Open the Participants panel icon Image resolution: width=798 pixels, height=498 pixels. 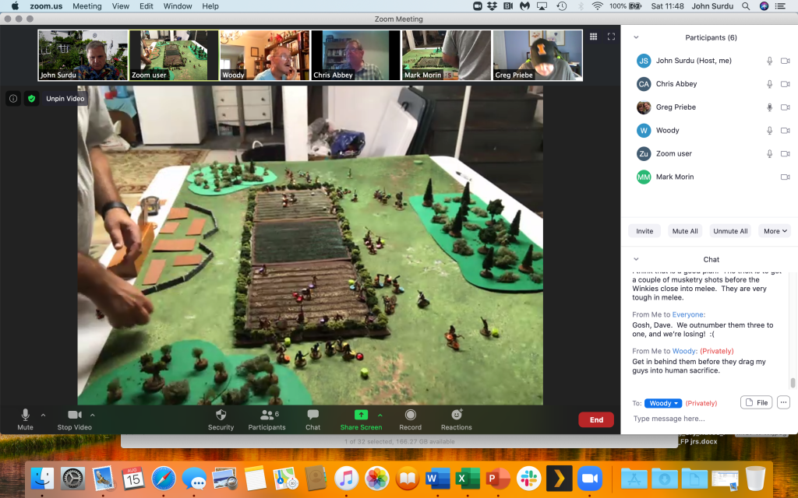[x=267, y=416]
